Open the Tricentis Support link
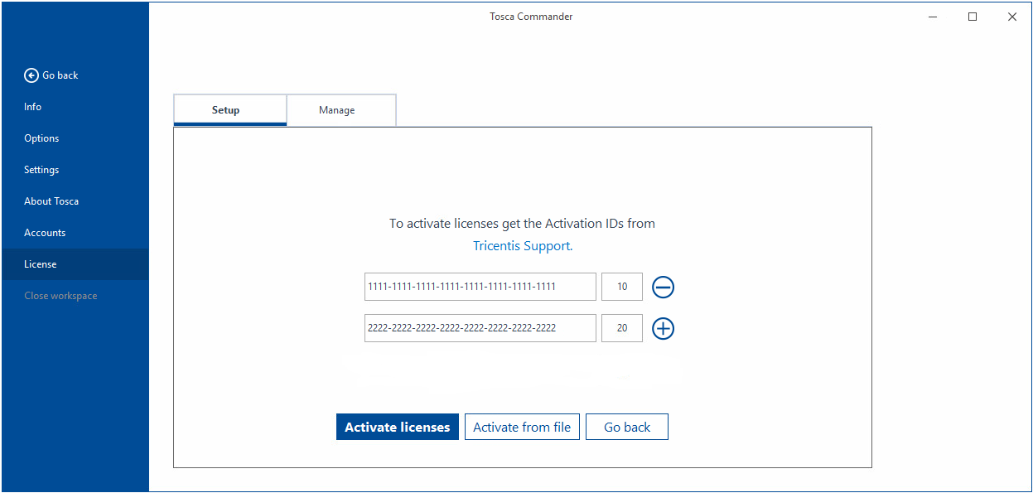Viewport: 1033px width, 493px height. click(x=521, y=246)
